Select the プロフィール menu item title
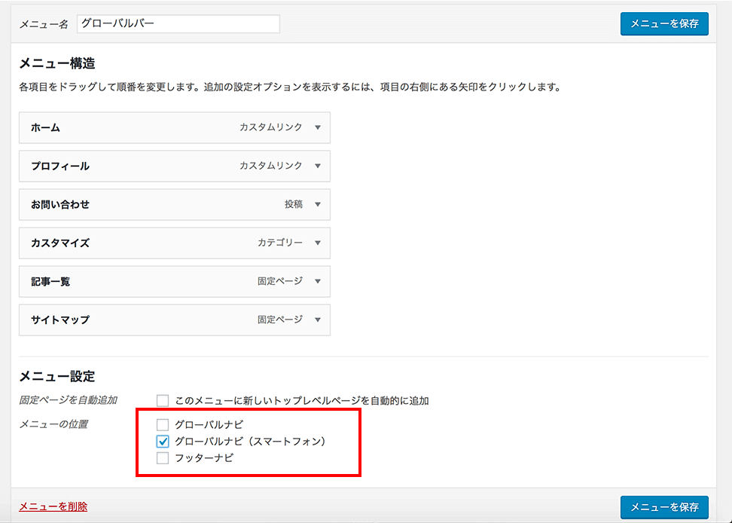 click(60, 167)
